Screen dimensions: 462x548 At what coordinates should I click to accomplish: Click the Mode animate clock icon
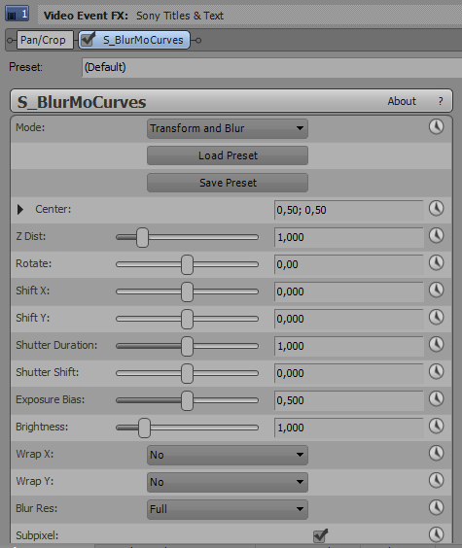tap(436, 126)
